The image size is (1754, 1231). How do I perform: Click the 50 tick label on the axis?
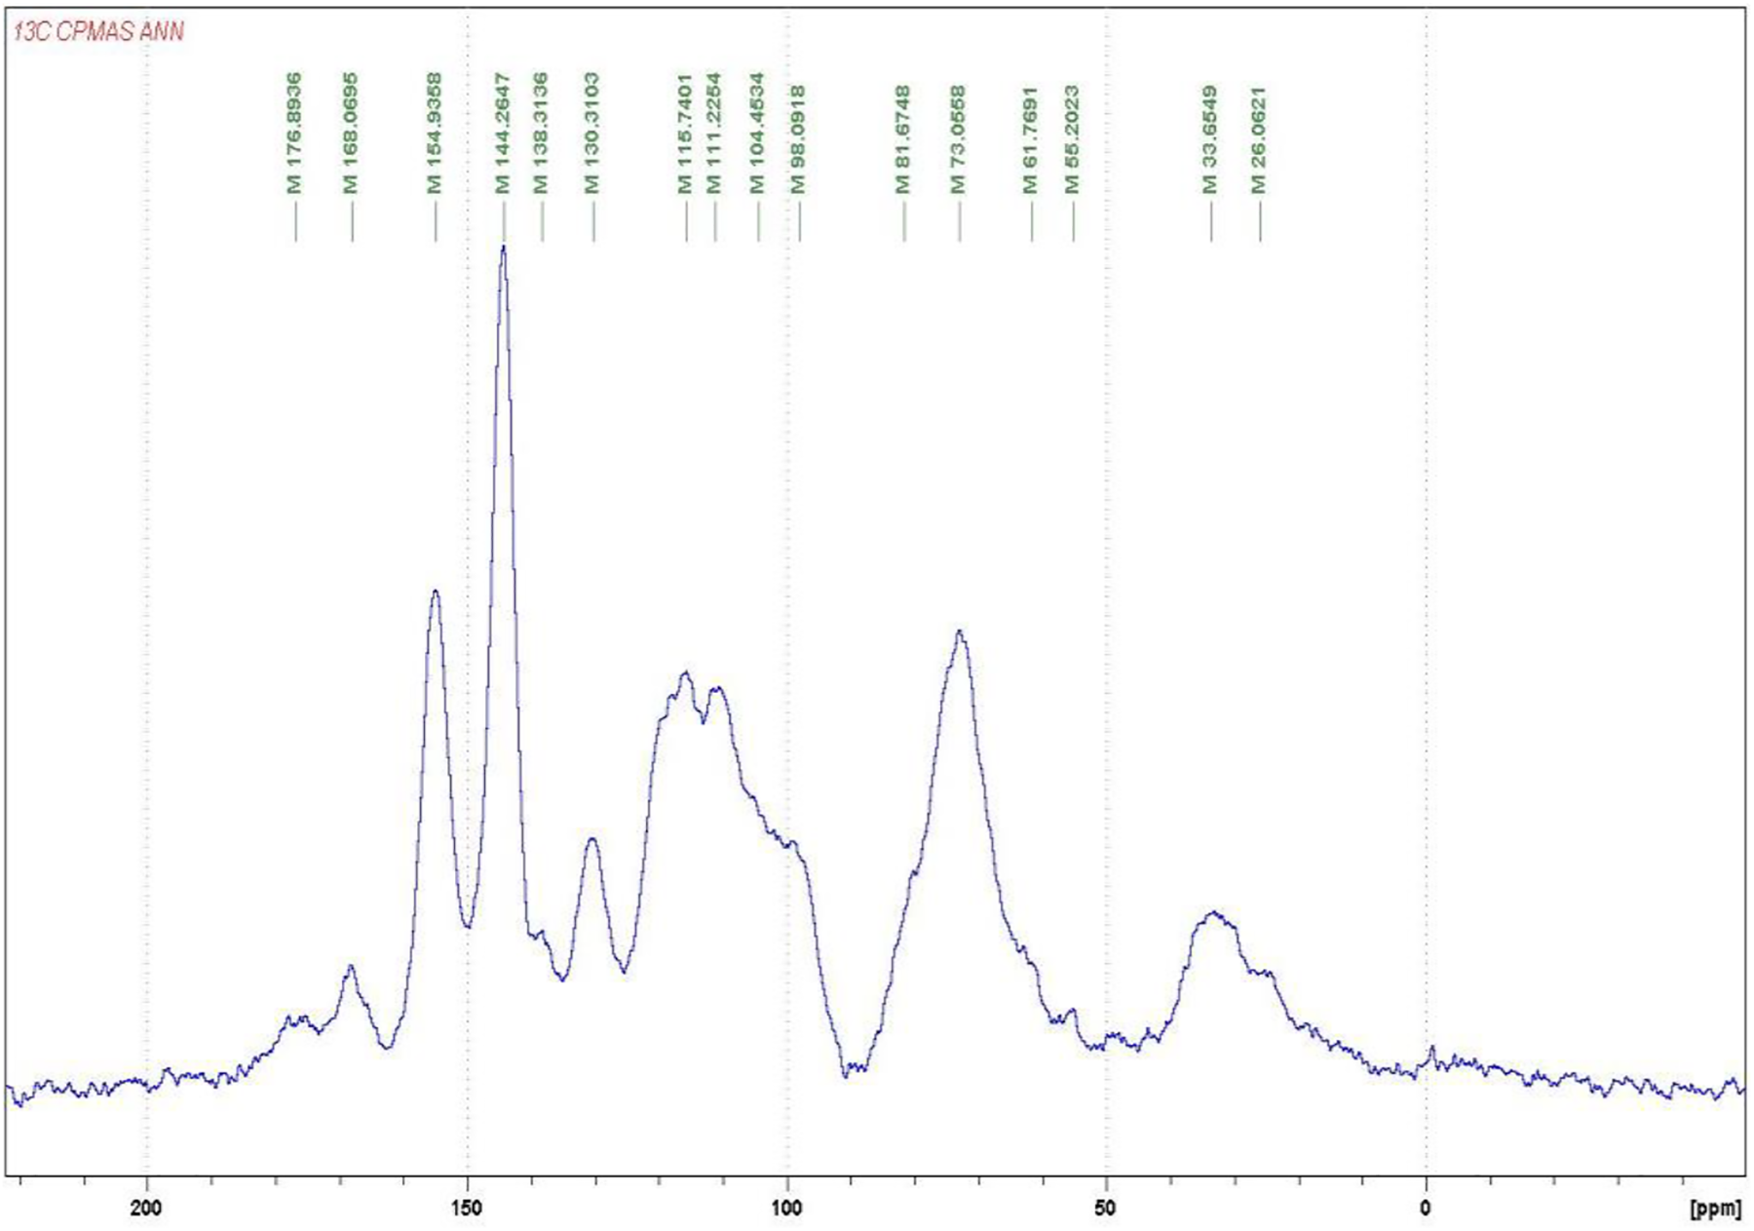tap(1105, 1210)
